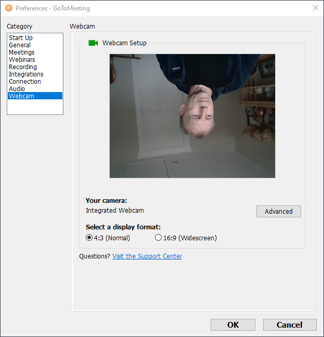Open Advanced camera settings

click(x=278, y=212)
